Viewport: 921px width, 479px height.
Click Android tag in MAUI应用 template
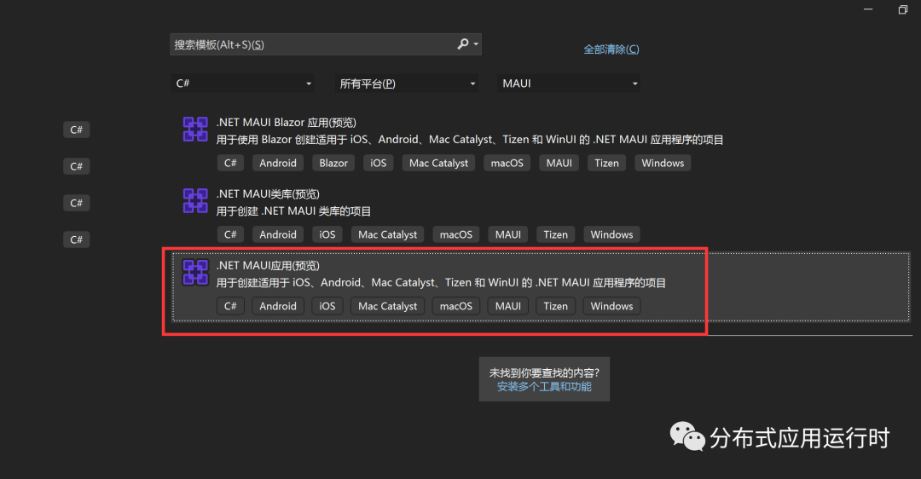[278, 307]
